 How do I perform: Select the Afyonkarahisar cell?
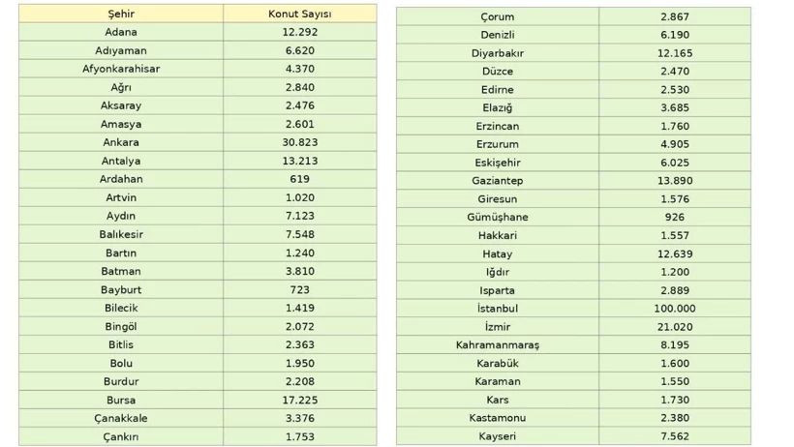point(121,69)
